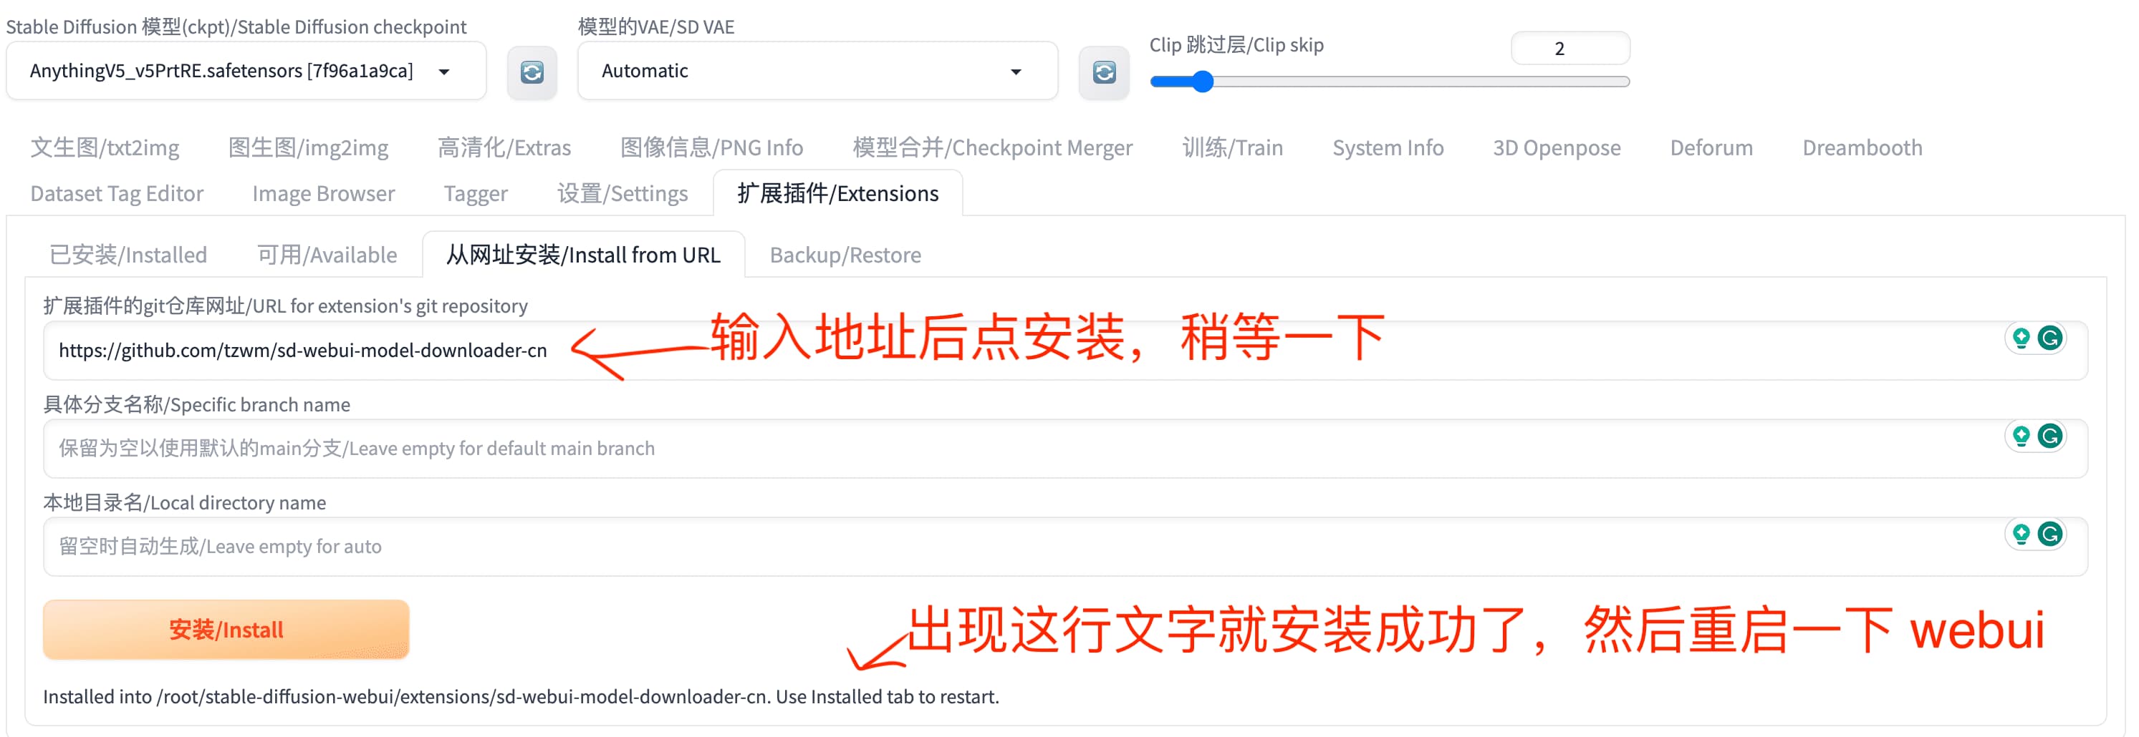This screenshot has height=737, width=2139.
Task: Click the orange Install button
Action: pyautogui.click(x=226, y=629)
